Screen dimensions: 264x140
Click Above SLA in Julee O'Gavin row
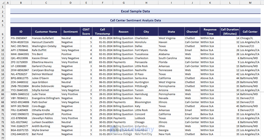click(x=210, y=78)
